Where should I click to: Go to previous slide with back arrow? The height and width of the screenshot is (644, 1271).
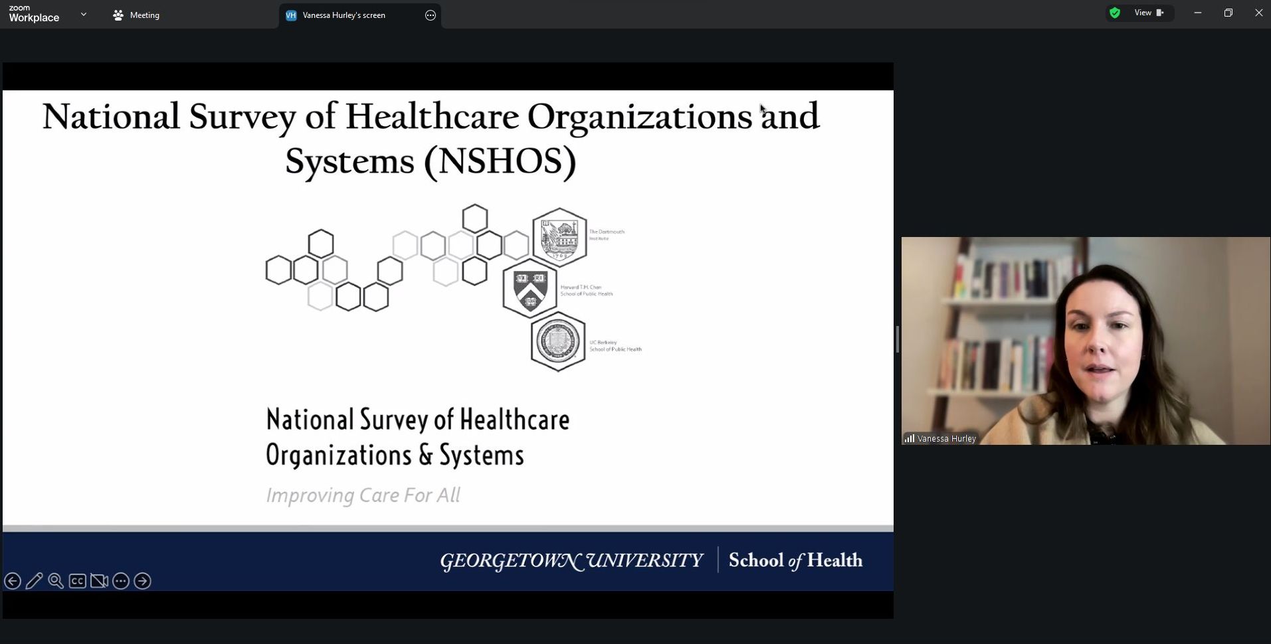coord(13,581)
